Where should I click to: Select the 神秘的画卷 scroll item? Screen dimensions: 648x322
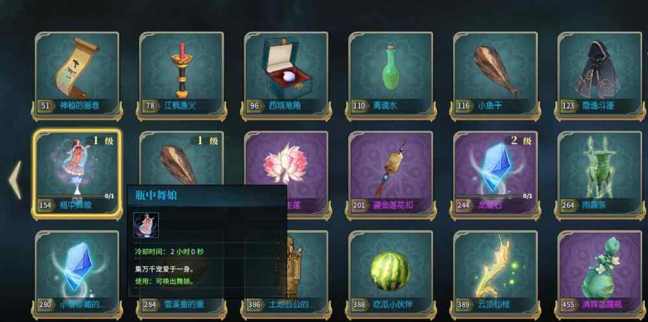(x=77, y=76)
